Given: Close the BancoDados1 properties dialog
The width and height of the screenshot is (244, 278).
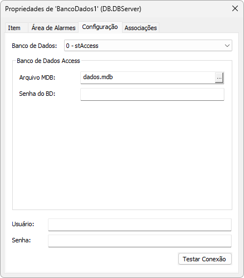Looking at the screenshot, I should point(235,8).
